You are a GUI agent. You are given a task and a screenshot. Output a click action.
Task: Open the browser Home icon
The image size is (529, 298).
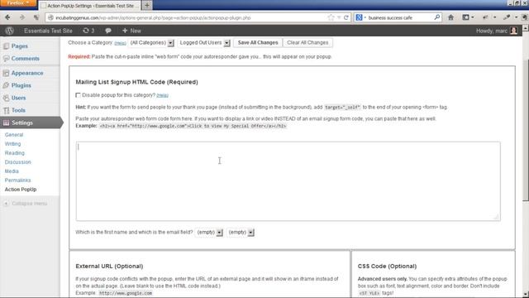[450, 17]
